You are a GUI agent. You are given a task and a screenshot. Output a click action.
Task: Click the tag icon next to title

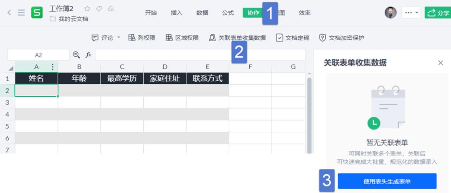pyautogui.click(x=99, y=9)
